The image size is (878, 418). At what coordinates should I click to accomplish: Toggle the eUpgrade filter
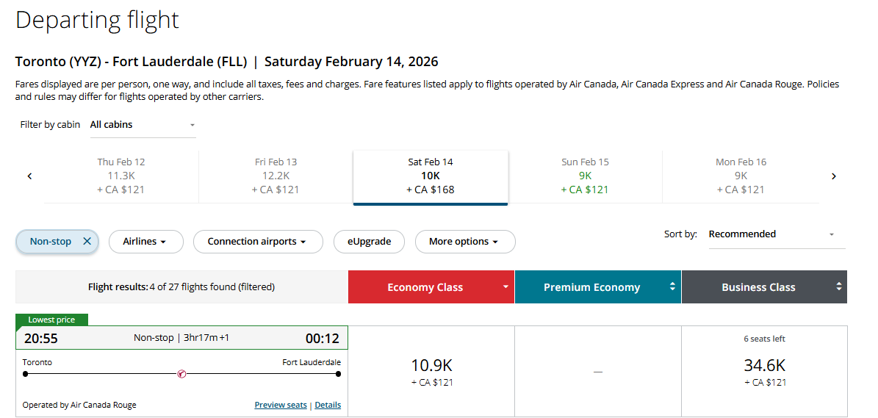368,242
